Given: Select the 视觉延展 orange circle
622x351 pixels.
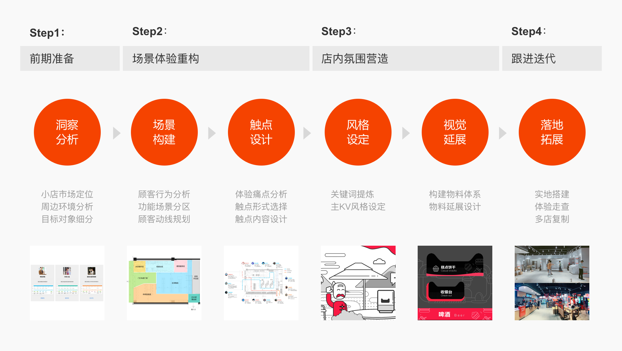Looking at the screenshot, I should (x=455, y=132).
